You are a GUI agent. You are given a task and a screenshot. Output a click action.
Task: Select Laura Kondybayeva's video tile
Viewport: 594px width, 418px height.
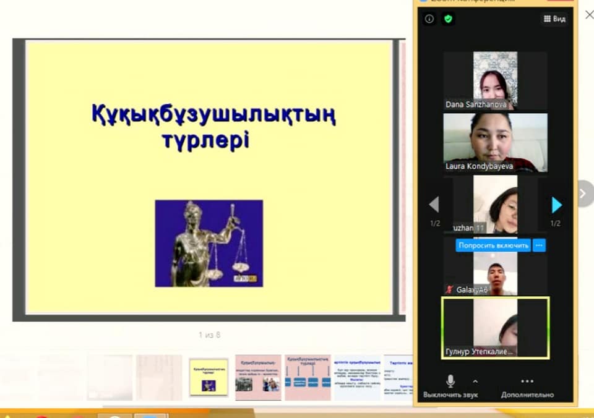(x=495, y=142)
